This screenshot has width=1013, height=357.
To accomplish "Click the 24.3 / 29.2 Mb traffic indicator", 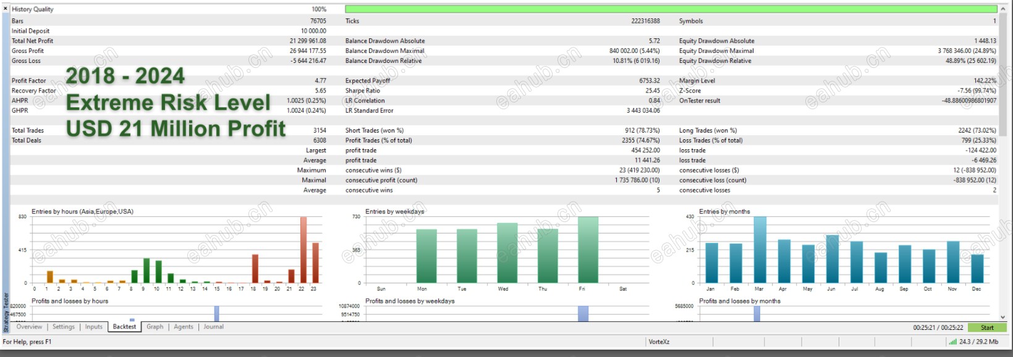I will [x=978, y=342].
